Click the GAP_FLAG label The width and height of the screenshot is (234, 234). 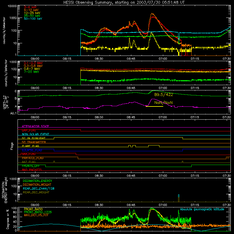(29, 130)
